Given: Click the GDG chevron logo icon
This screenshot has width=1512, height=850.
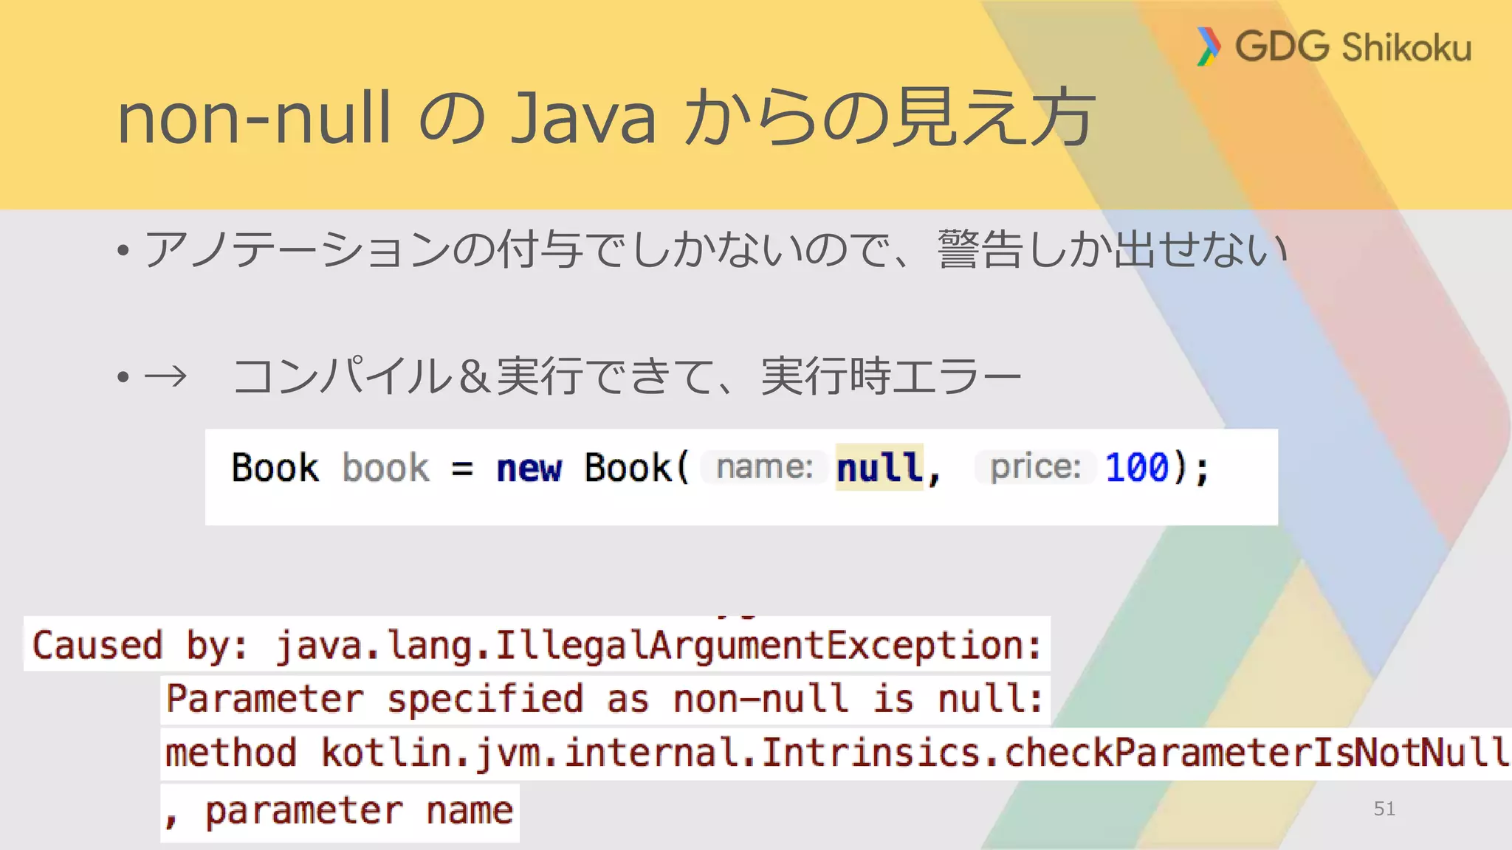Looking at the screenshot, I should click(1209, 46).
